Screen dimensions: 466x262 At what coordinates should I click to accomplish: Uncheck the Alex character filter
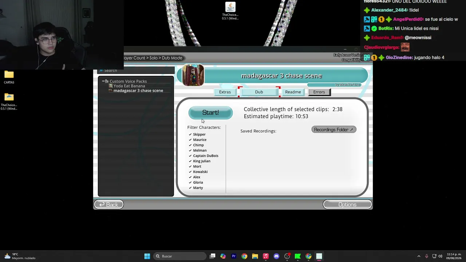pos(194,177)
